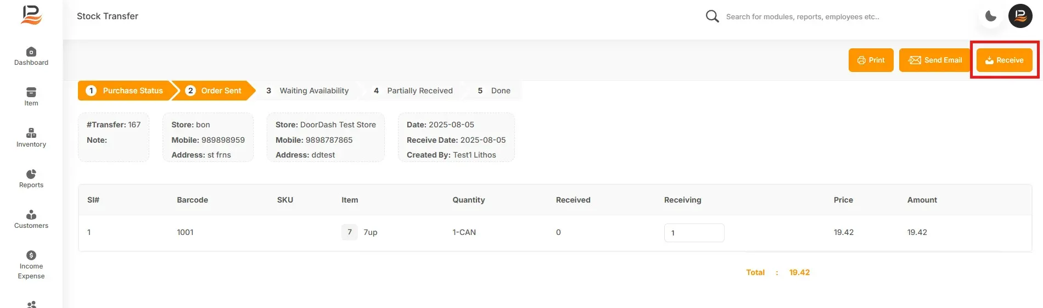
Task: Click the company logo at top left
Action: pos(31,15)
